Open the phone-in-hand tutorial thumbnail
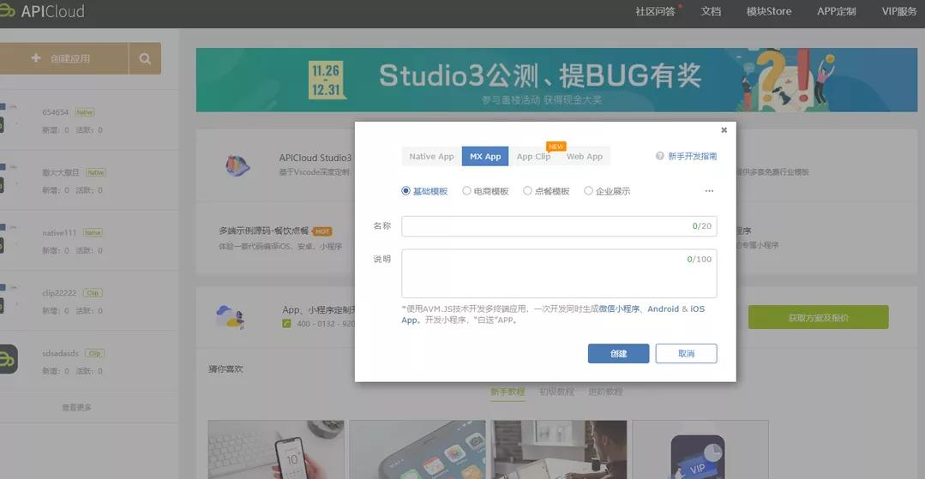This screenshot has height=479, width=925. click(x=276, y=450)
